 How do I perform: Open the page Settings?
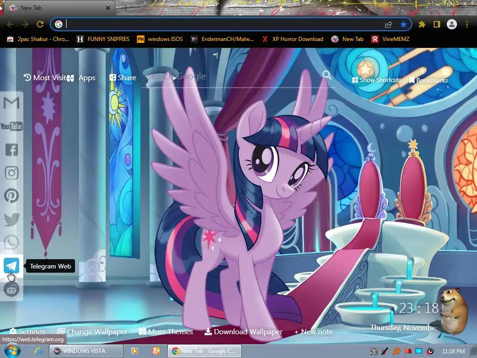click(x=27, y=331)
